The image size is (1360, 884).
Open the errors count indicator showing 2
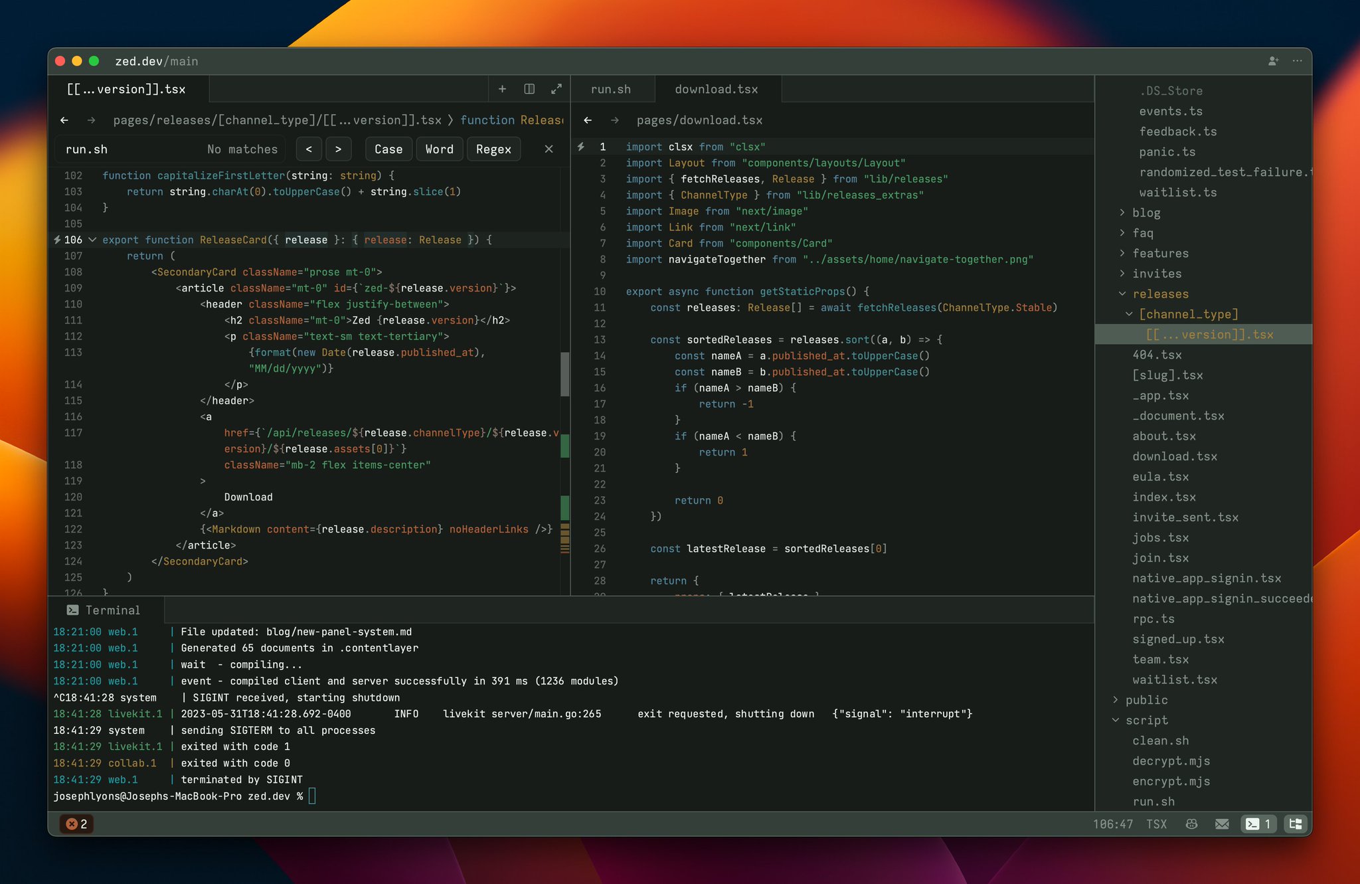coord(77,824)
